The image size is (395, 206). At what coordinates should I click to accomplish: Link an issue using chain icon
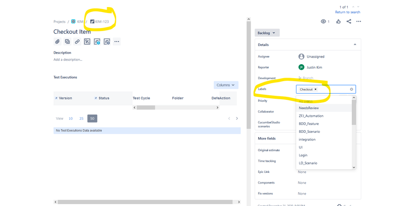coord(77,42)
